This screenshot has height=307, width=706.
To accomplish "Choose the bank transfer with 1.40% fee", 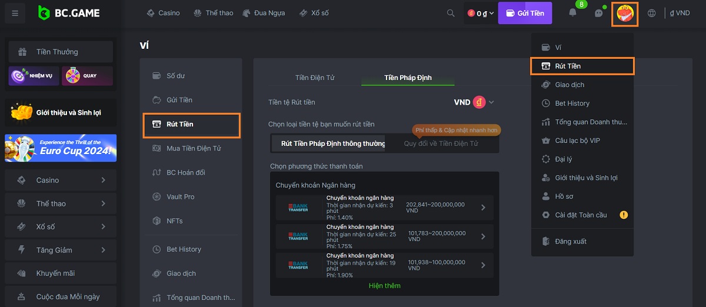I will pos(385,208).
